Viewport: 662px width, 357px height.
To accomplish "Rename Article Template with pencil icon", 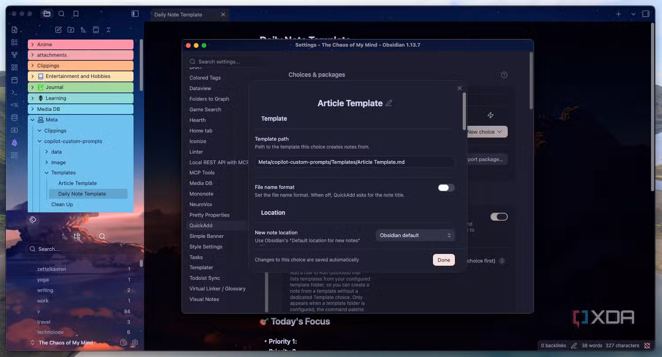I will tap(388, 103).
